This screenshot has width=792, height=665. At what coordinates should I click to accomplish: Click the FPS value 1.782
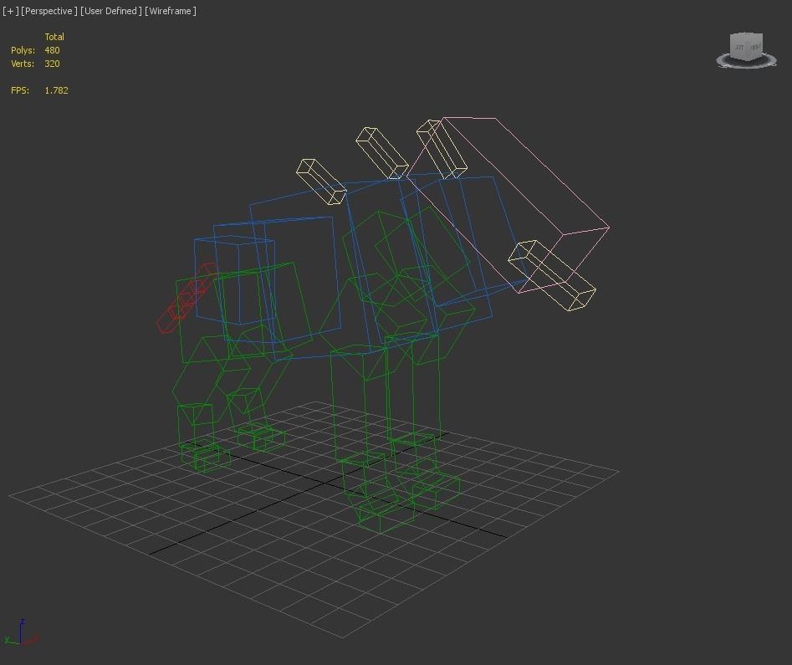click(x=57, y=90)
